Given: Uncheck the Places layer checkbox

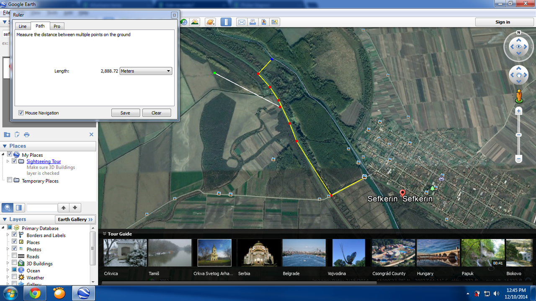Looking at the screenshot, I should pos(15,242).
